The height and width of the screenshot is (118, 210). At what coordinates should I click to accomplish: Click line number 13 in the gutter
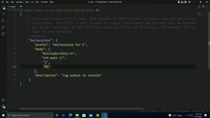click(14, 67)
